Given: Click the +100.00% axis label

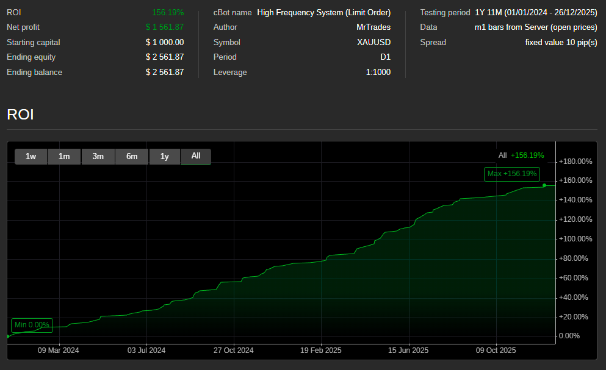Looking at the screenshot, I should click(x=575, y=239).
